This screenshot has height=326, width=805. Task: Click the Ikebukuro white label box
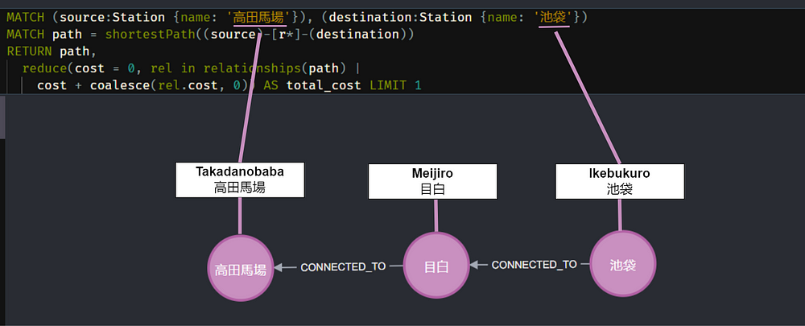coord(620,181)
